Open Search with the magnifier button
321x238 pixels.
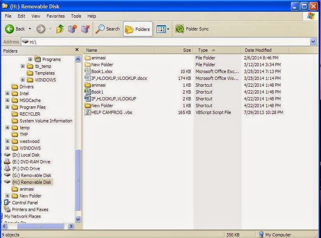pos(107,29)
